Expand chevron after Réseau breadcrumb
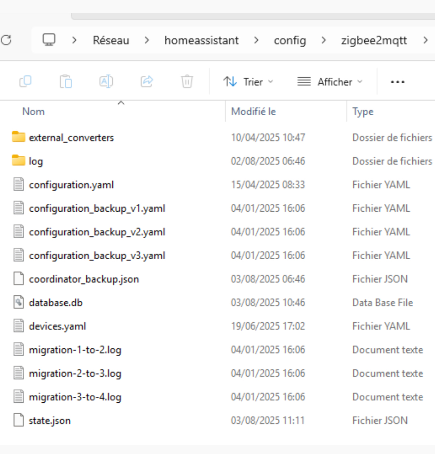The image size is (435, 454). 147,40
